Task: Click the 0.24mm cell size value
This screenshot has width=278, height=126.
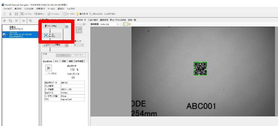Action: click(72, 93)
